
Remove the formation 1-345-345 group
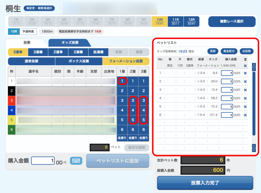(x=245, y=66)
